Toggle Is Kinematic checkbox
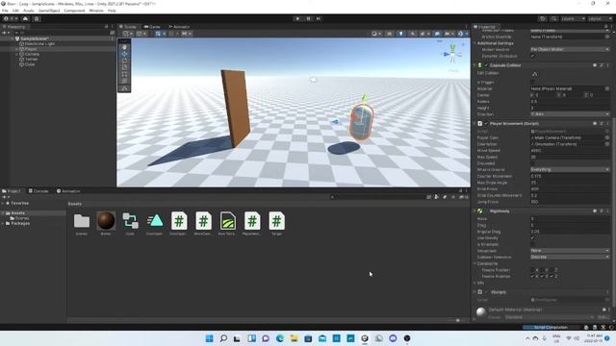616x346 pixels. click(x=532, y=244)
